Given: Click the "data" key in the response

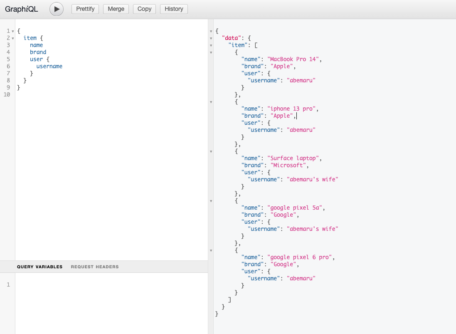Looking at the screenshot, I should [232, 38].
